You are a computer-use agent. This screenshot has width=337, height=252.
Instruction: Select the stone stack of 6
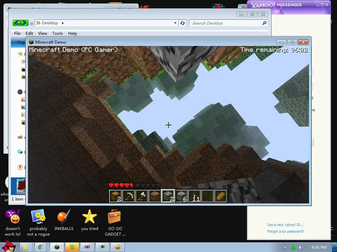coord(182,196)
